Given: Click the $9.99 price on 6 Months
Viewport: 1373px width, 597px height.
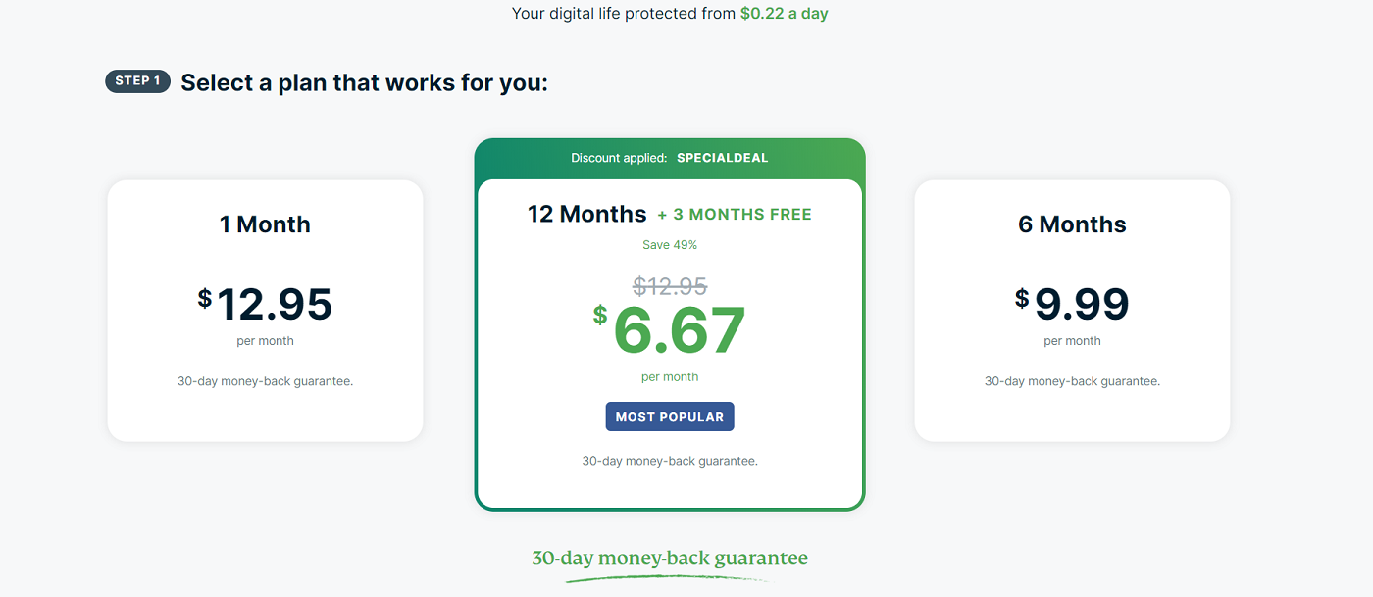Looking at the screenshot, I should pyautogui.click(x=1072, y=304).
